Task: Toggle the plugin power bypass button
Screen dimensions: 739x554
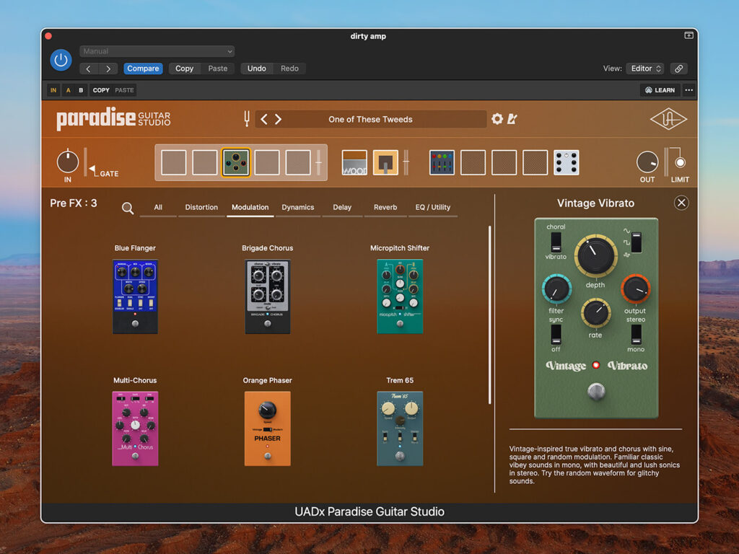Action: coord(61,61)
